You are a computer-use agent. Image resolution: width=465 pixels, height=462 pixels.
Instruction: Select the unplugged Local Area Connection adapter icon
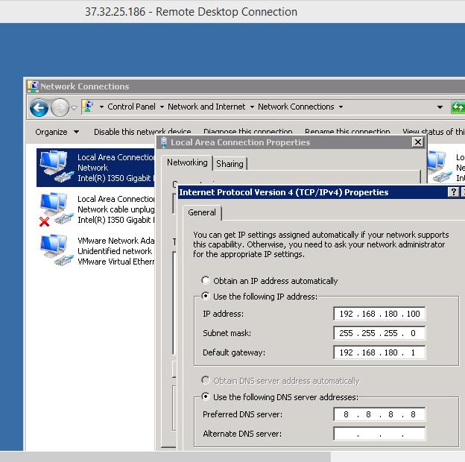(x=53, y=209)
